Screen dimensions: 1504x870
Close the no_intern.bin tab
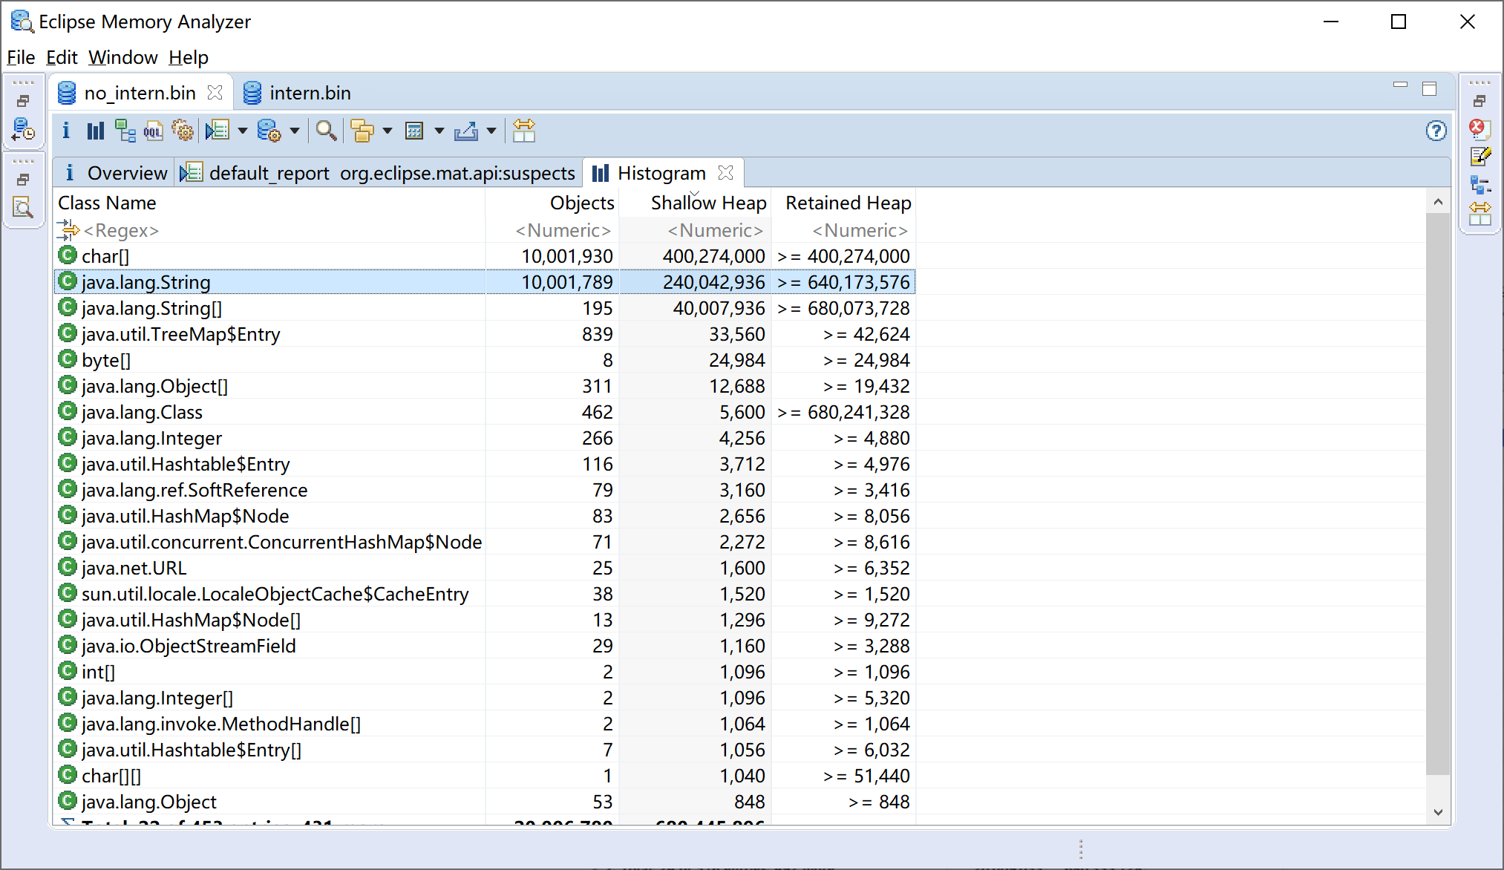pos(215,92)
